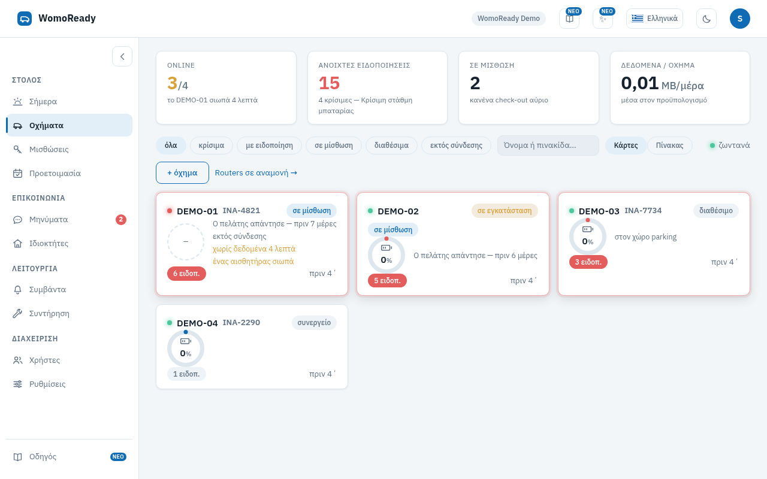The height and width of the screenshot is (479, 767).
Task: Open Προετοιμασία in the sidebar
Action: 69,173
